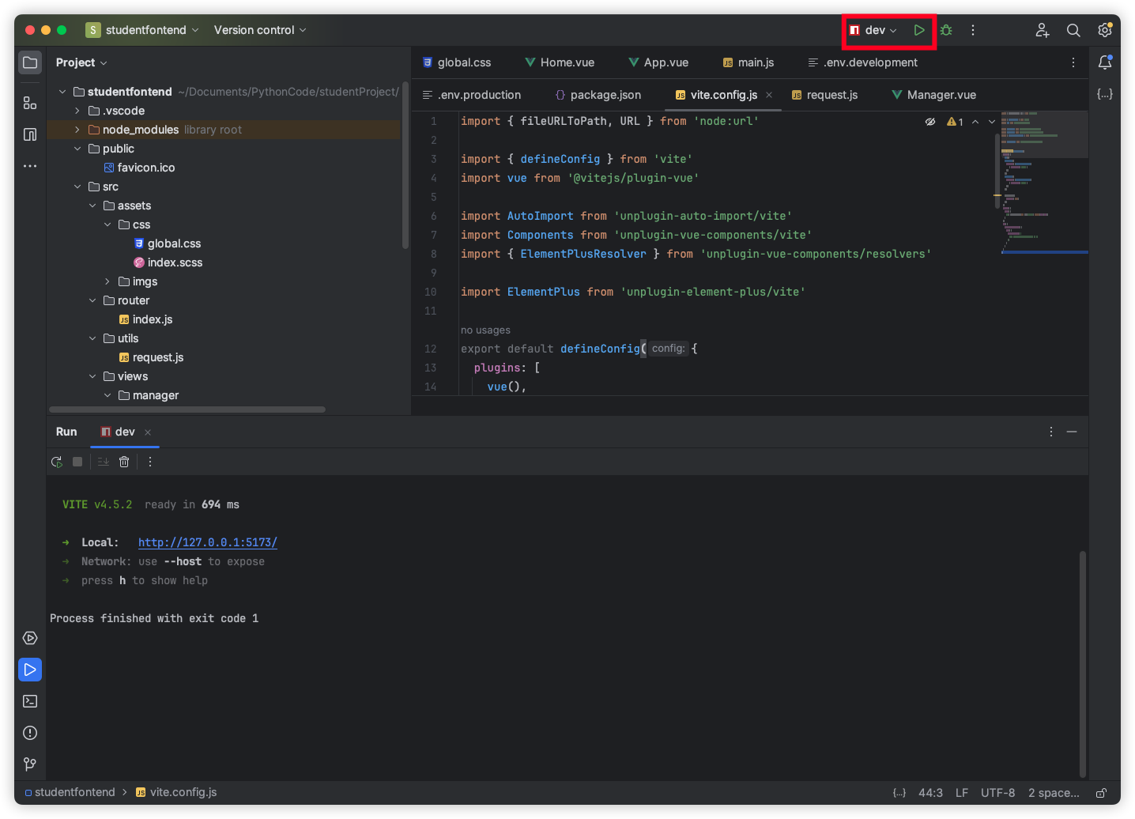Open the Git tool window icon

(30, 764)
